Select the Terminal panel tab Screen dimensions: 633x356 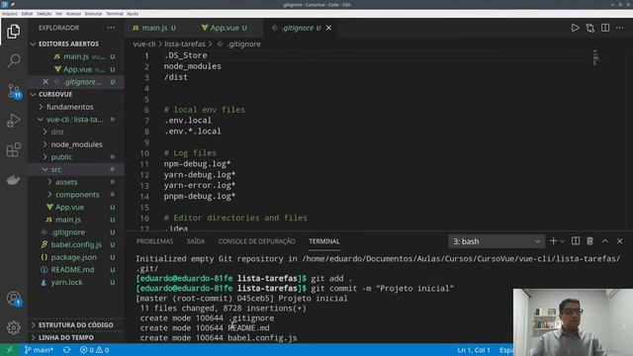[323, 241]
